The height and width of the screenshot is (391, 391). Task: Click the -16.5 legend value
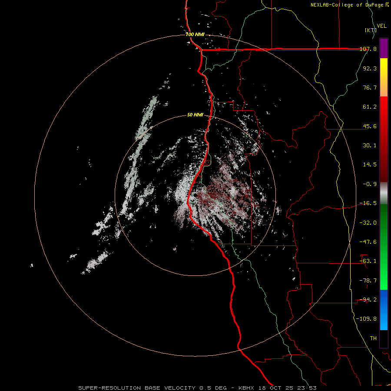[368, 203]
